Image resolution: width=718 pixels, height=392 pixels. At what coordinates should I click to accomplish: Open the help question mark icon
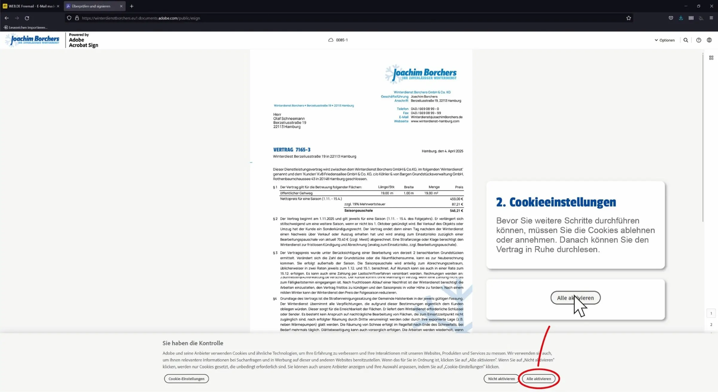tap(699, 40)
